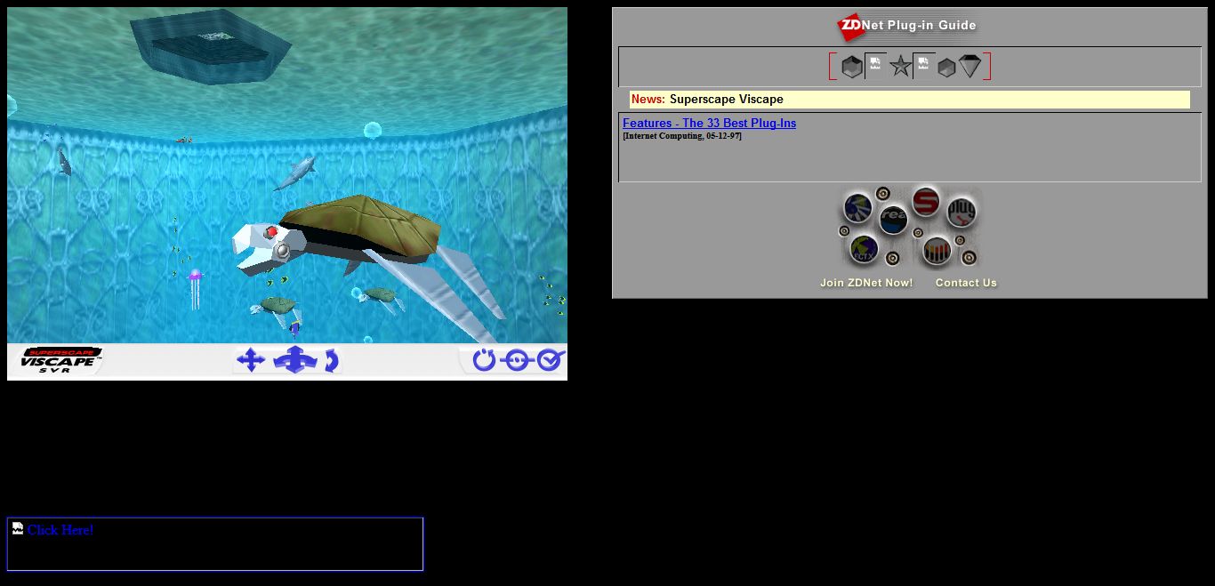Viewport: 1215px width, 586px height.
Task: Click the four-way pan arrows control
Action: coord(251,360)
